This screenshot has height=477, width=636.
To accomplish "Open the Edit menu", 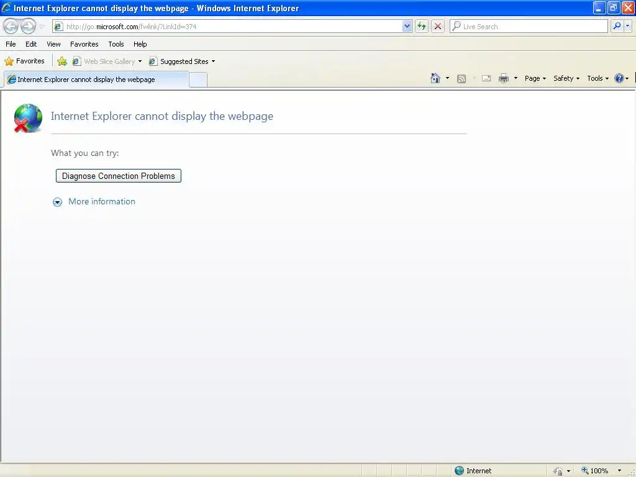I will pos(31,44).
